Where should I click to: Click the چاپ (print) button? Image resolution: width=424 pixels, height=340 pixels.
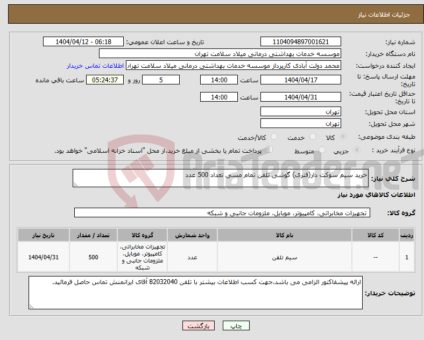click(x=236, y=325)
